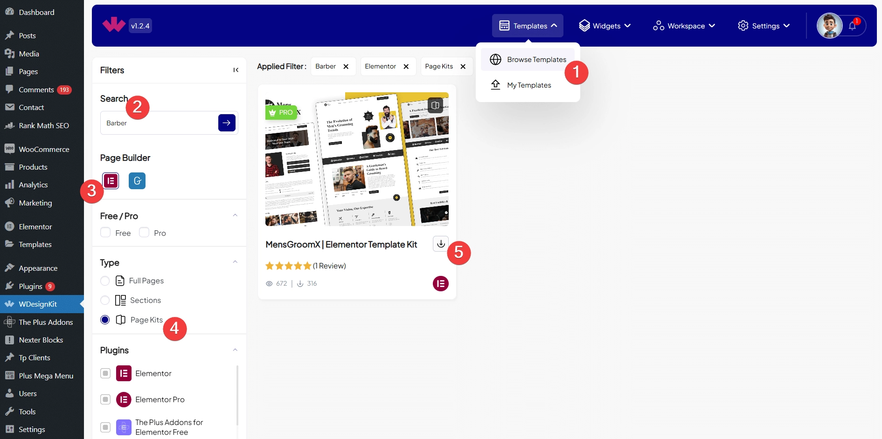The height and width of the screenshot is (439, 882).
Task: Select the Elementor page builder icon
Action: pos(111,181)
